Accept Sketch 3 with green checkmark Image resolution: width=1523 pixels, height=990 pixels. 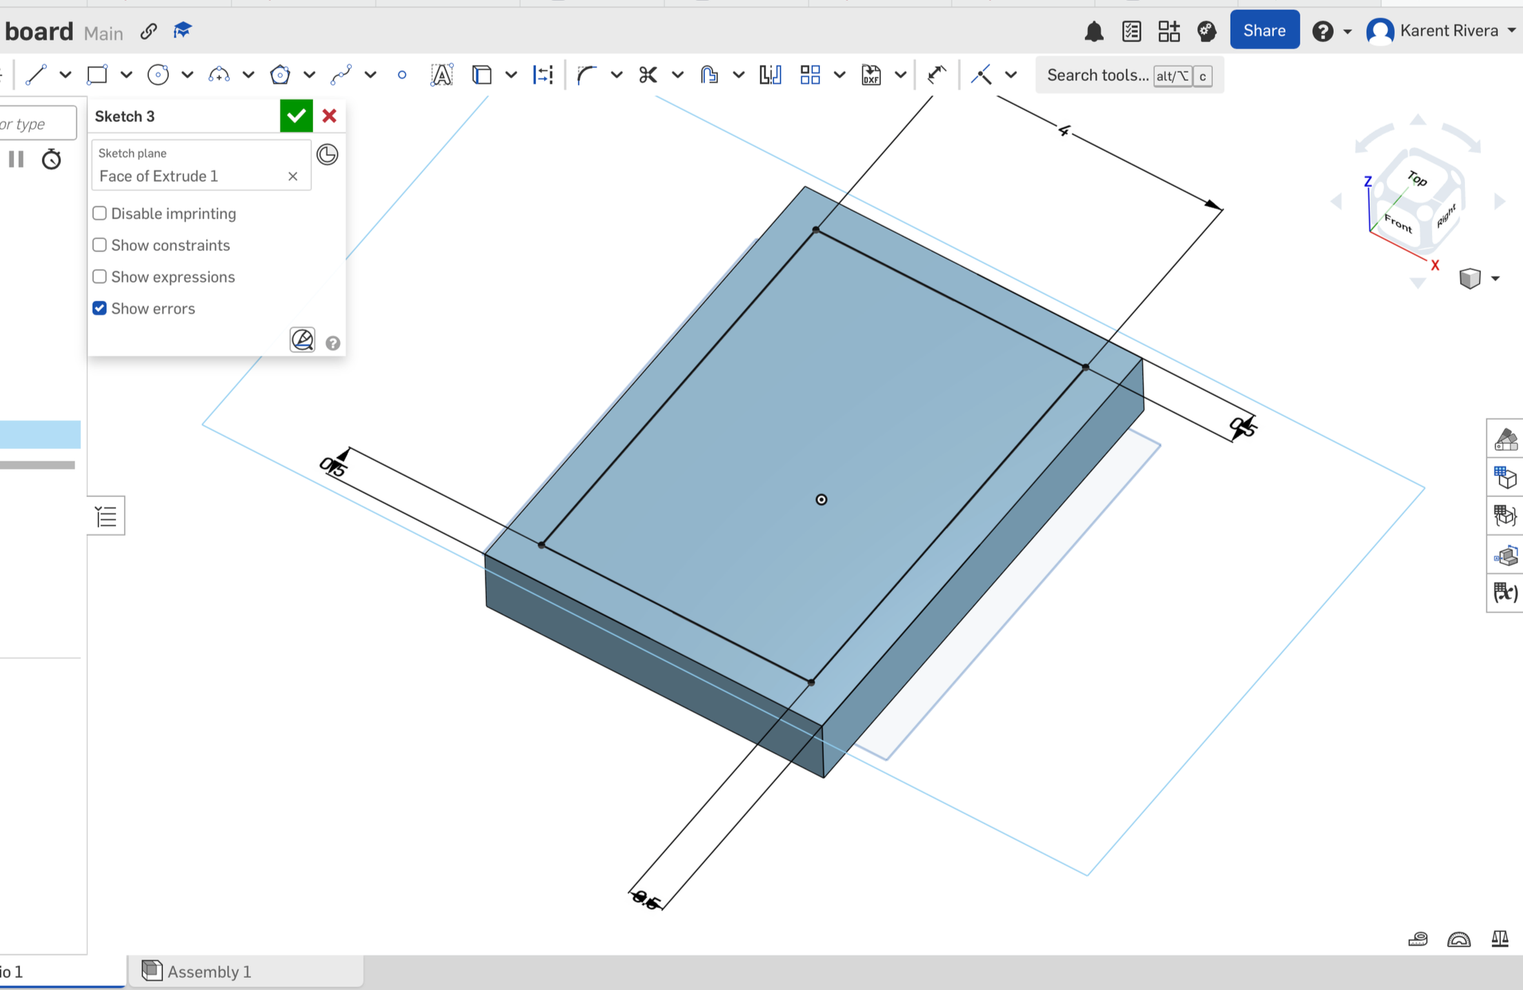pos(296,116)
